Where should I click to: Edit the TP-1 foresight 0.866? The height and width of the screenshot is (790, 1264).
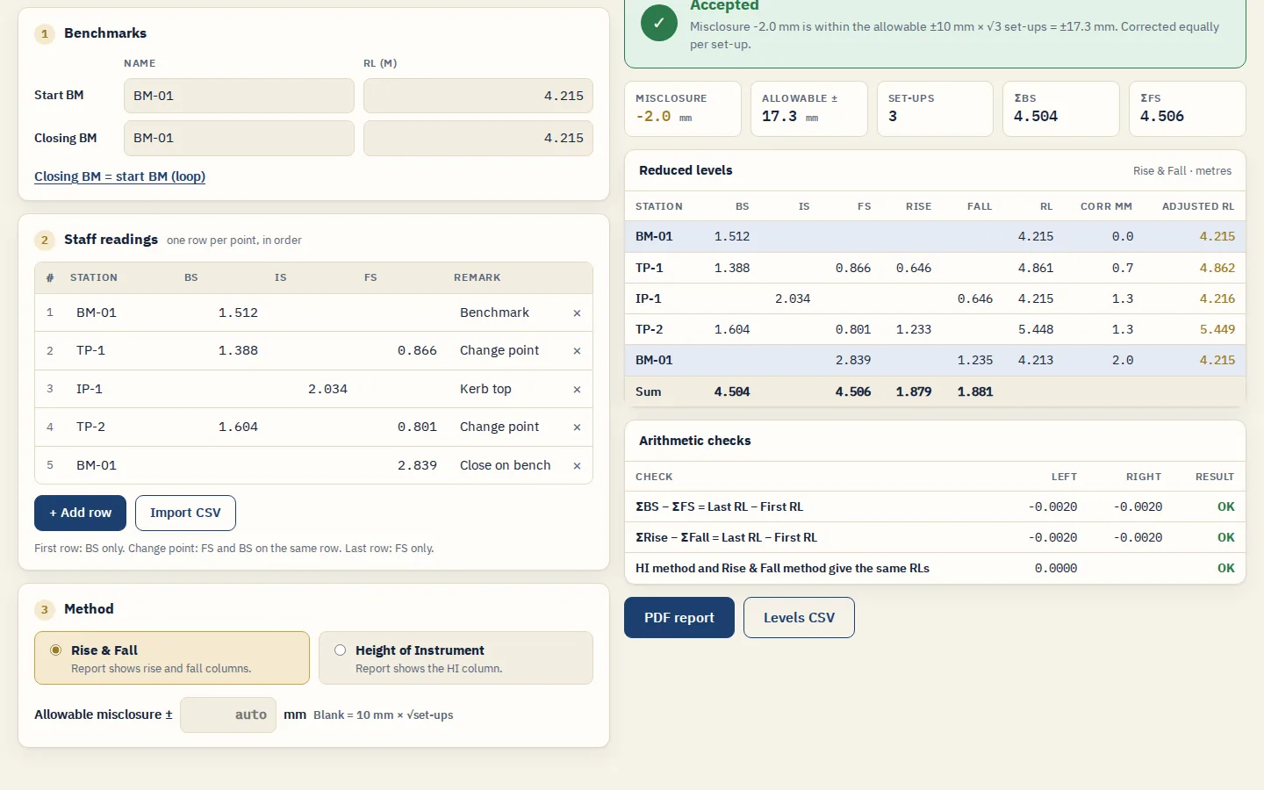[399, 351]
